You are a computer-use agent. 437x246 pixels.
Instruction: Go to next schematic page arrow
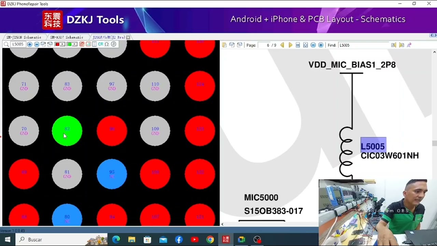(291, 45)
